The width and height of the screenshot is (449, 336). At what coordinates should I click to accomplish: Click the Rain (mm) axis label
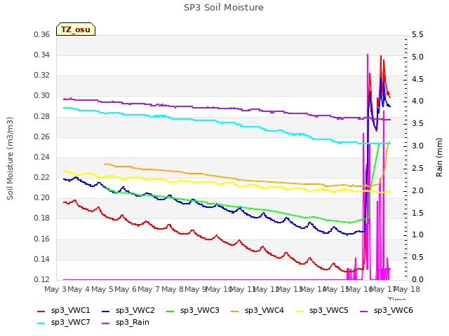click(439, 157)
